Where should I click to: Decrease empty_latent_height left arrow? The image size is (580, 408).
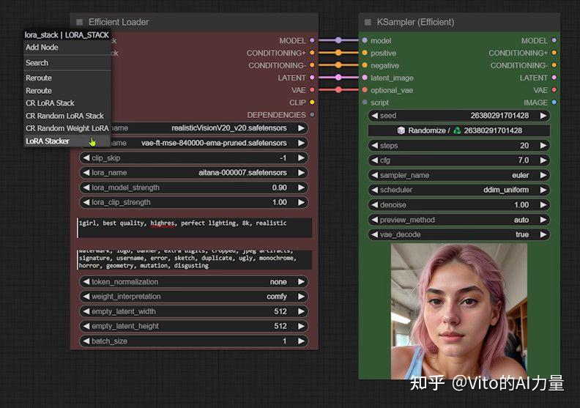(86, 326)
